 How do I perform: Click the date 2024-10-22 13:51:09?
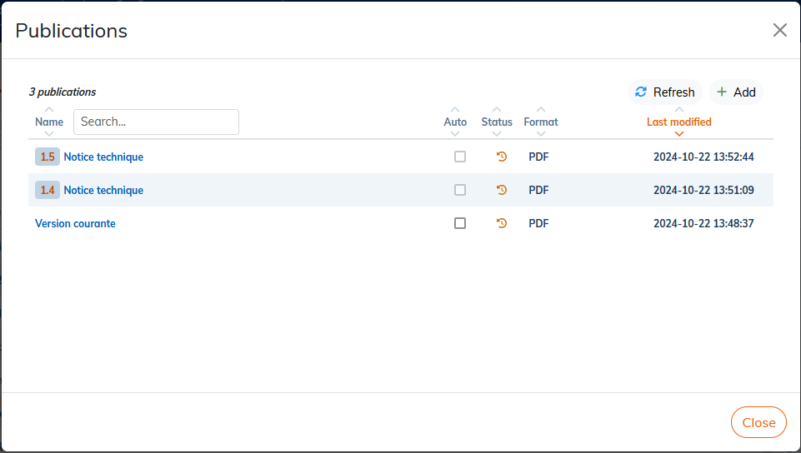point(703,190)
